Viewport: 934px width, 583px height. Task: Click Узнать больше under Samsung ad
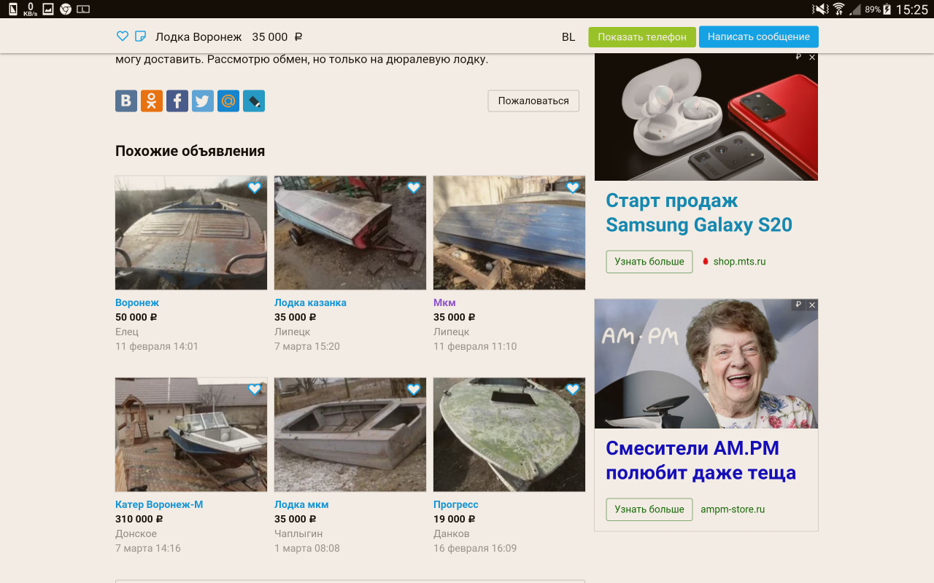pyautogui.click(x=649, y=262)
